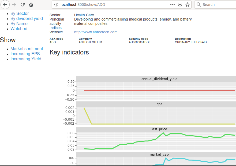Visit the http://www.anteotech.com website link
Viewport: 236px width, 166px height.
[x=96, y=32]
